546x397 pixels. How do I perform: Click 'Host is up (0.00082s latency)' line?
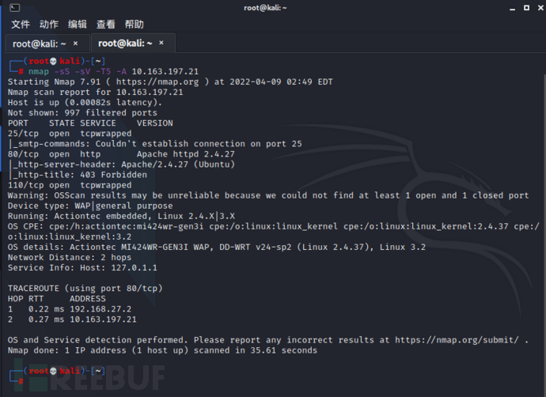85,103
